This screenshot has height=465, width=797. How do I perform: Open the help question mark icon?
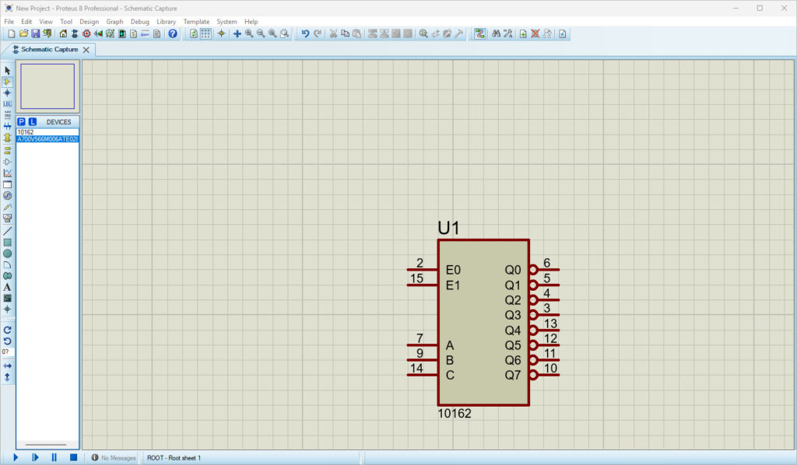coord(173,34)
